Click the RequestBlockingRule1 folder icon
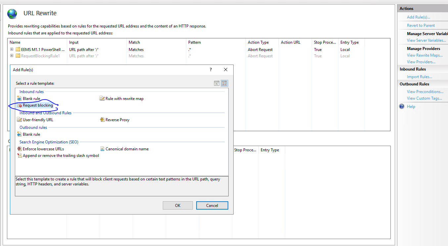Image resolution: width=448 pixels, height=246 pixels. (18, 56)
